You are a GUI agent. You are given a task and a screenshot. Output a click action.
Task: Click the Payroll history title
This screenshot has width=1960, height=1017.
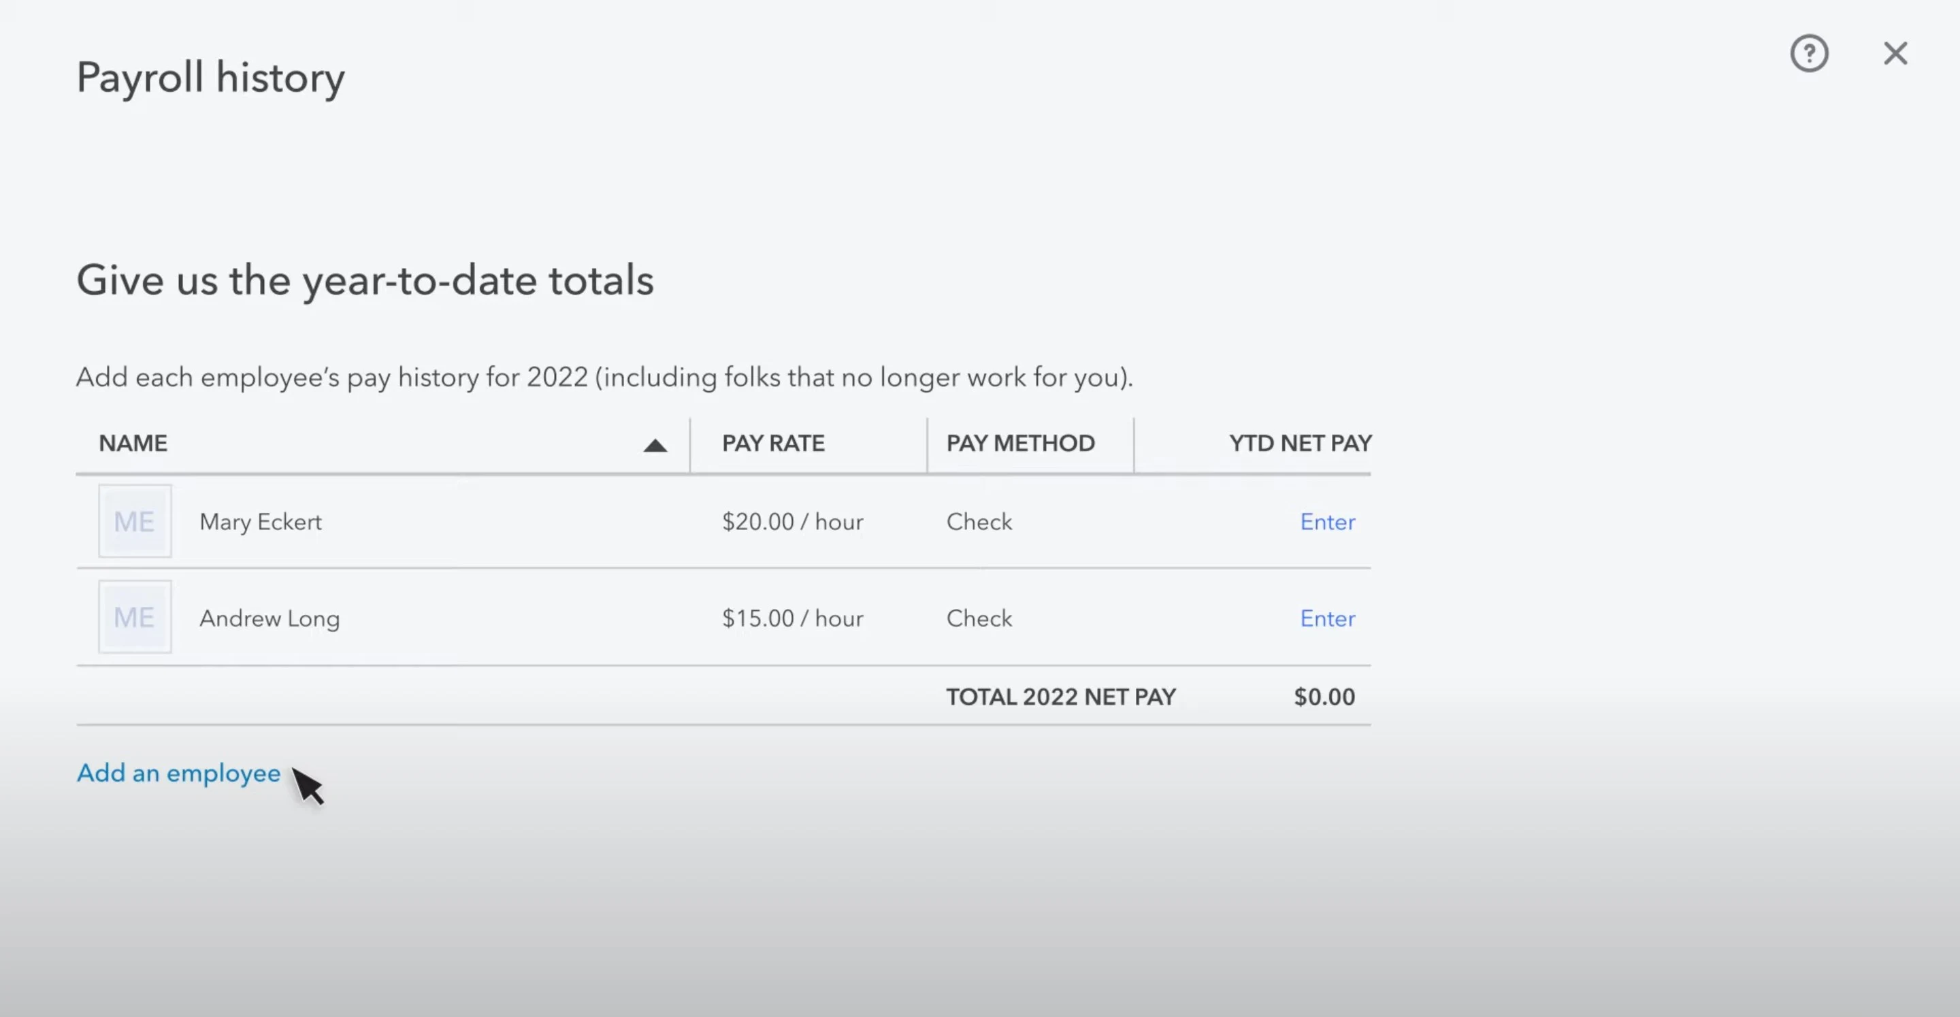point(211,78)
